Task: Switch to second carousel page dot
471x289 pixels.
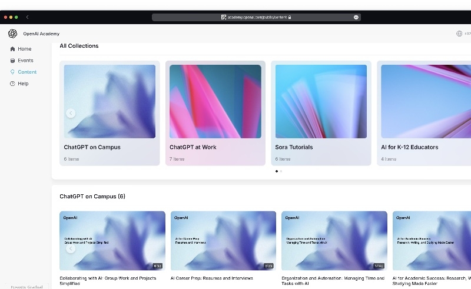Action: tap(281, 171)
